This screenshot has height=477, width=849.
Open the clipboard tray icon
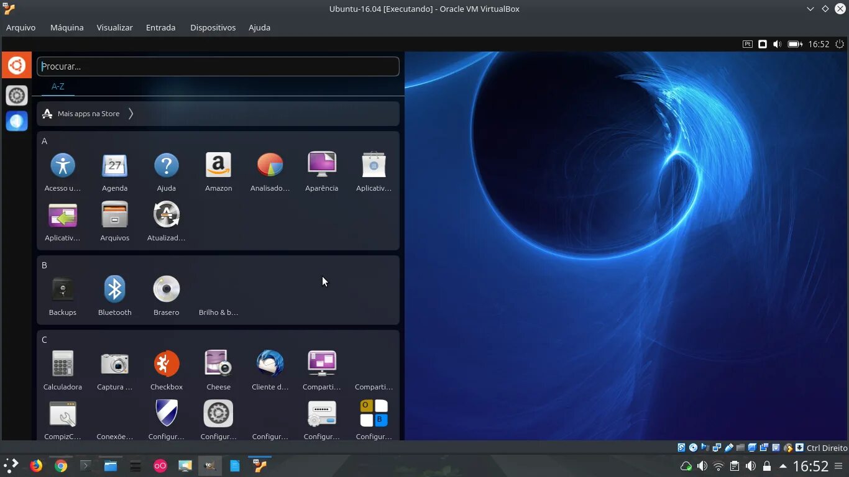click(x=735, y=466)
